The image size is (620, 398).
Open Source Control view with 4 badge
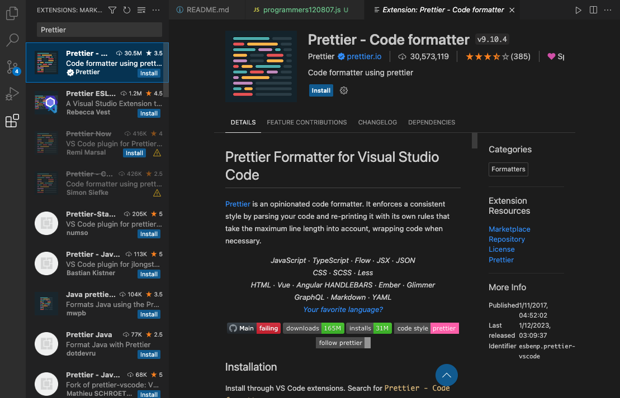tap(12, 67)
